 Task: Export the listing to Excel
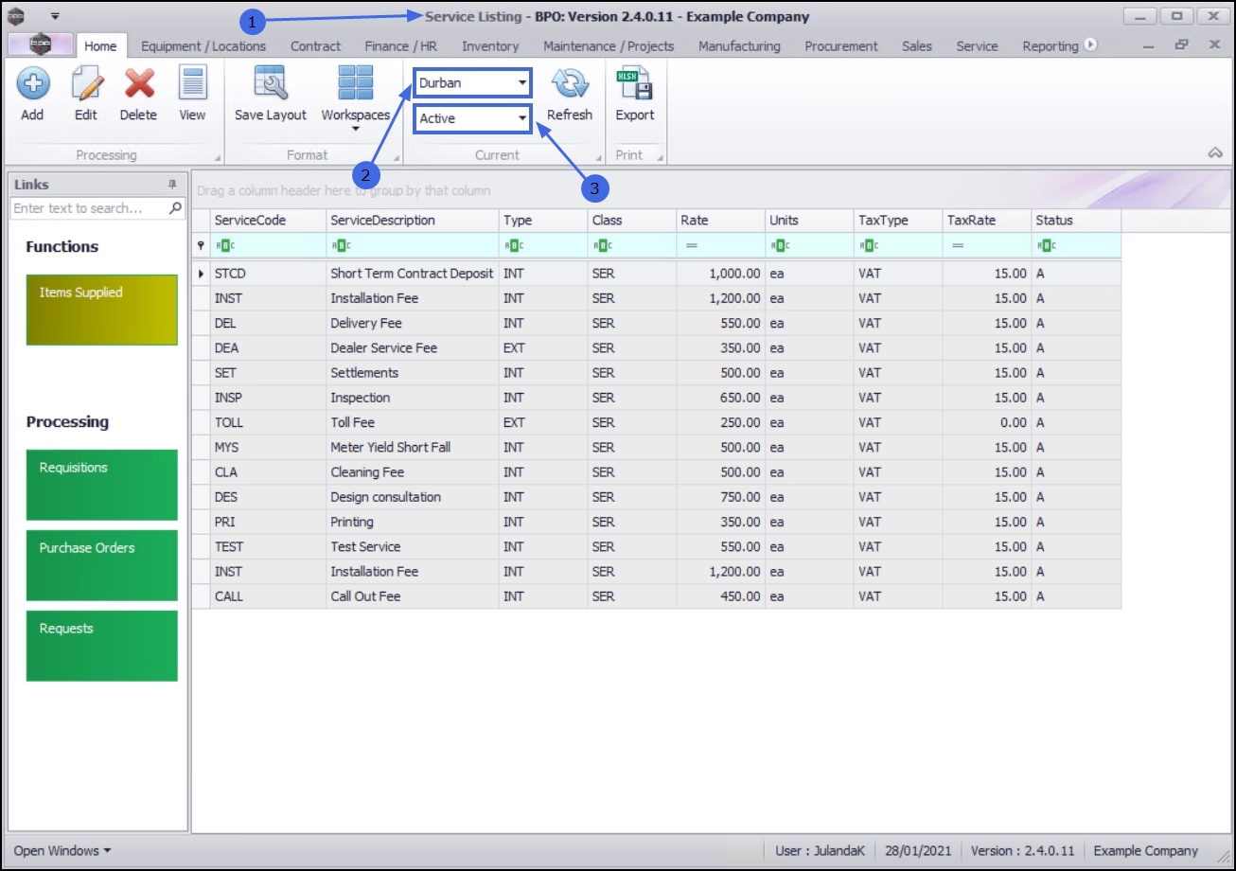click(x=634, y=84)
